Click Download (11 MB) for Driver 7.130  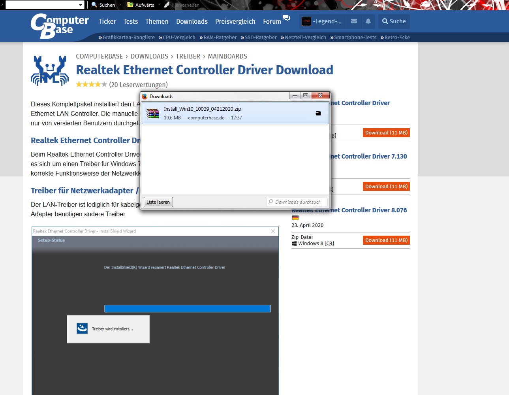386,187
